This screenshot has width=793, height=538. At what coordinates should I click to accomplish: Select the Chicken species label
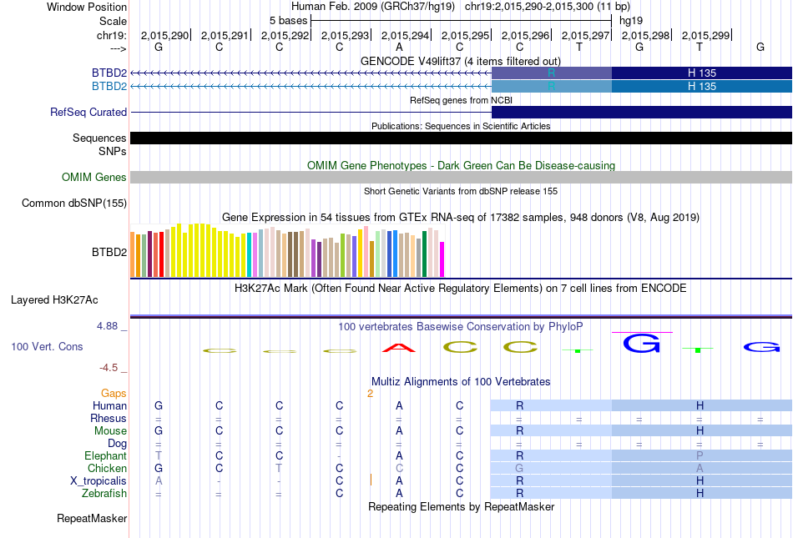107,468
